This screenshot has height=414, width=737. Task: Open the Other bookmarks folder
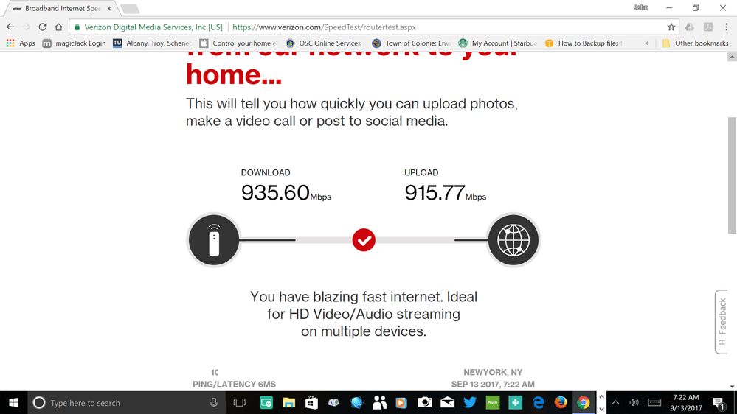(695, 43)
